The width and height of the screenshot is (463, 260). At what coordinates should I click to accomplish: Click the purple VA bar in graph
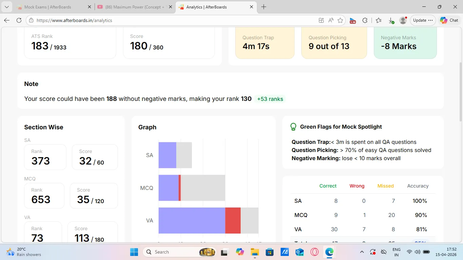[x=192, y=220]
